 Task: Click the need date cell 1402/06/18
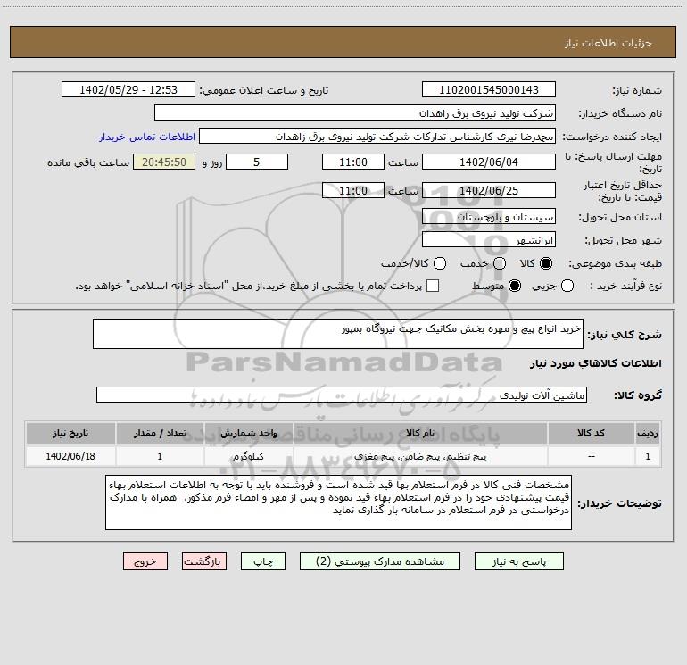tap(70, 456)
